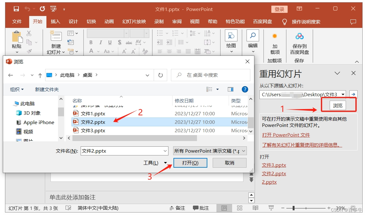Open the 组织 (Organize) dropdown menu

click(x=17, y=89)
